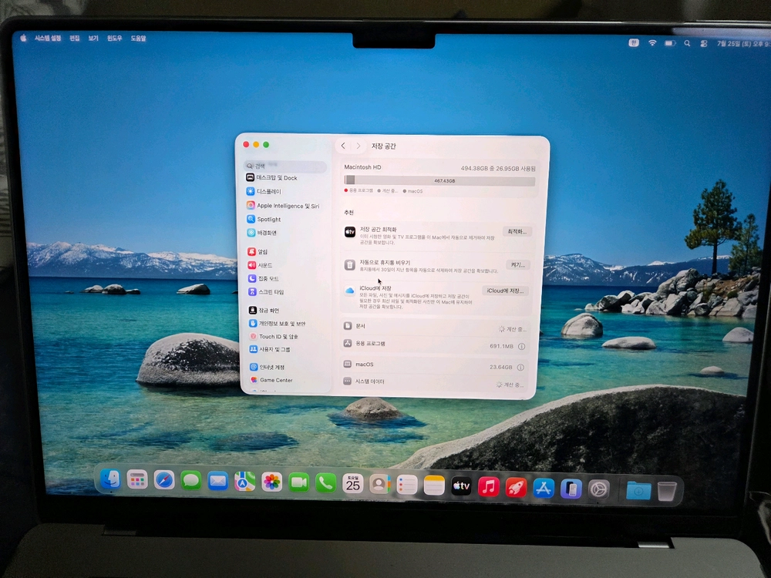Select the 문서 documents storage row
The height and width of the screenshot is (578, 771).
(x=436, y=327)
